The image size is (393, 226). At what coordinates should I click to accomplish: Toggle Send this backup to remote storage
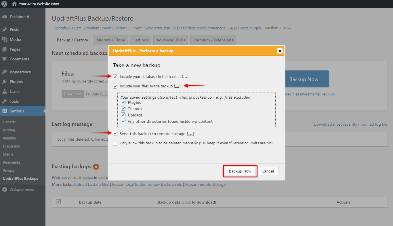[115, 133]
